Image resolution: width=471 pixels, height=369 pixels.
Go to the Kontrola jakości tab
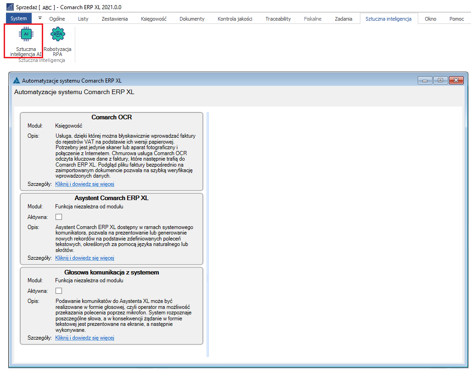(235, 19)
